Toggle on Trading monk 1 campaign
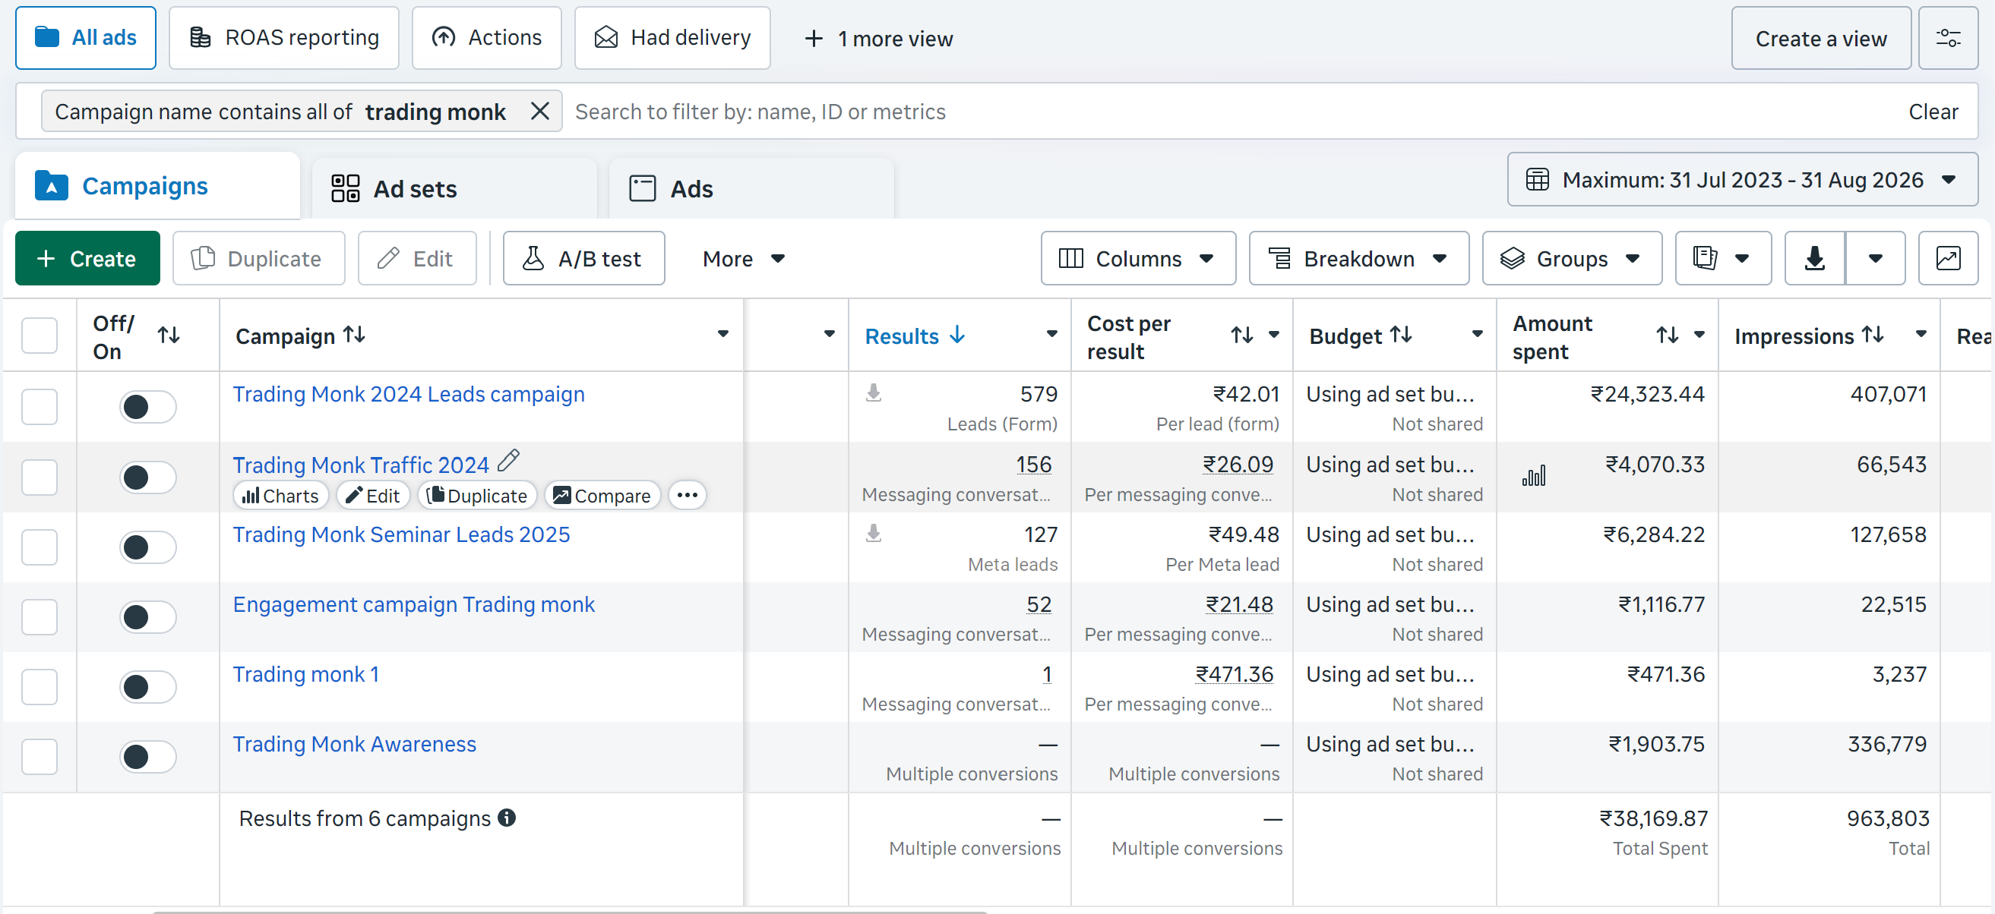 [148, 686]
